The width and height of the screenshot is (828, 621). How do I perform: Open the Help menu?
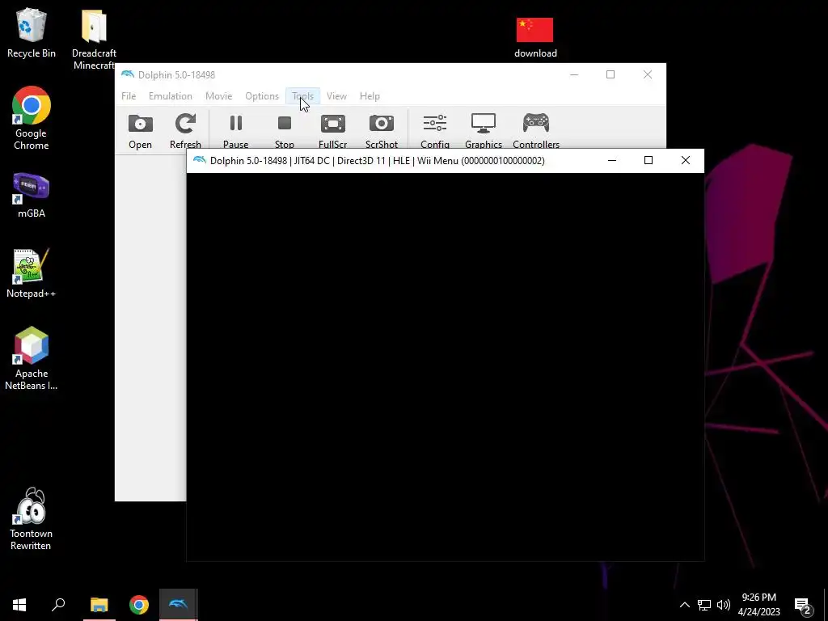point(370,96)
